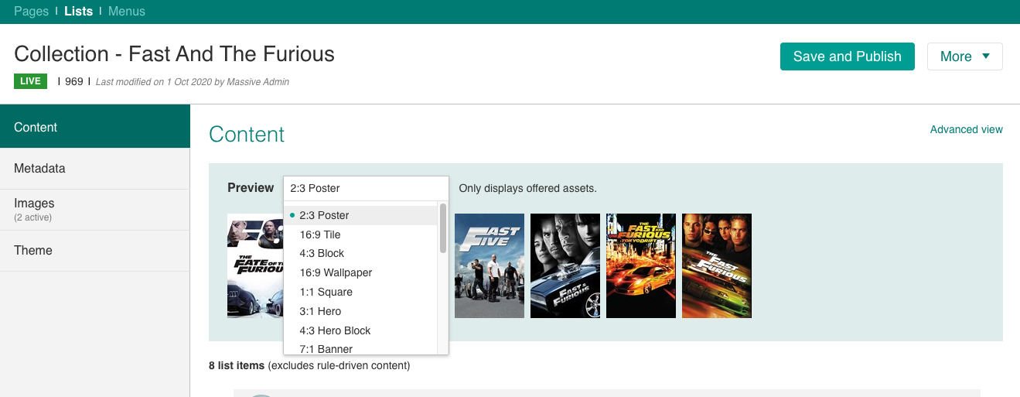
Task: Open the Menus section in top navigation
Action: click(127, 12)
